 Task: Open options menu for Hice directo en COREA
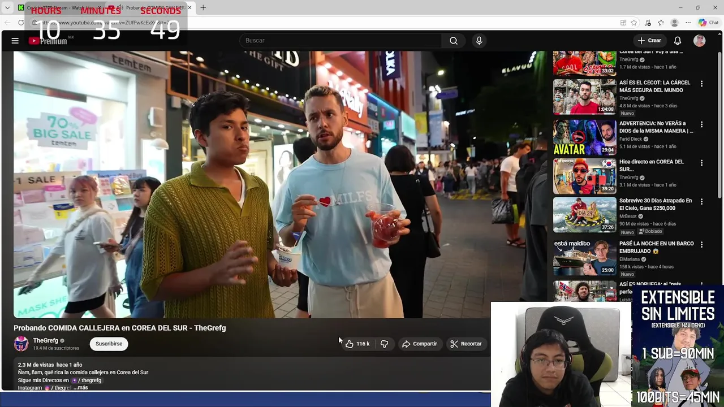[x=701, y=163]
